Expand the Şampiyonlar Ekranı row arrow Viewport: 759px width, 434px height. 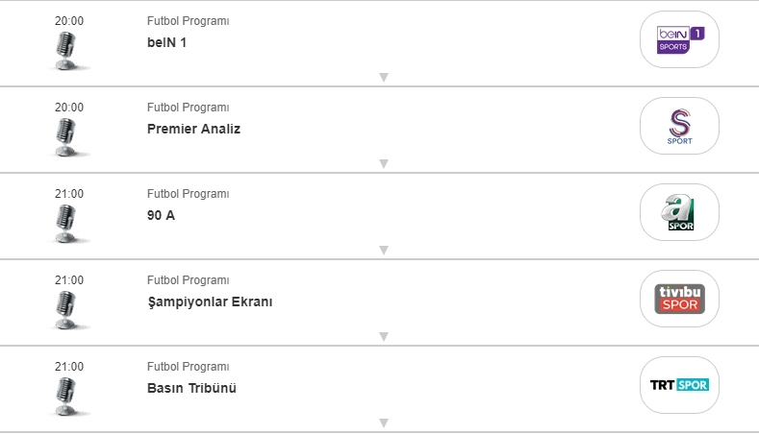(x=383, y=336)
